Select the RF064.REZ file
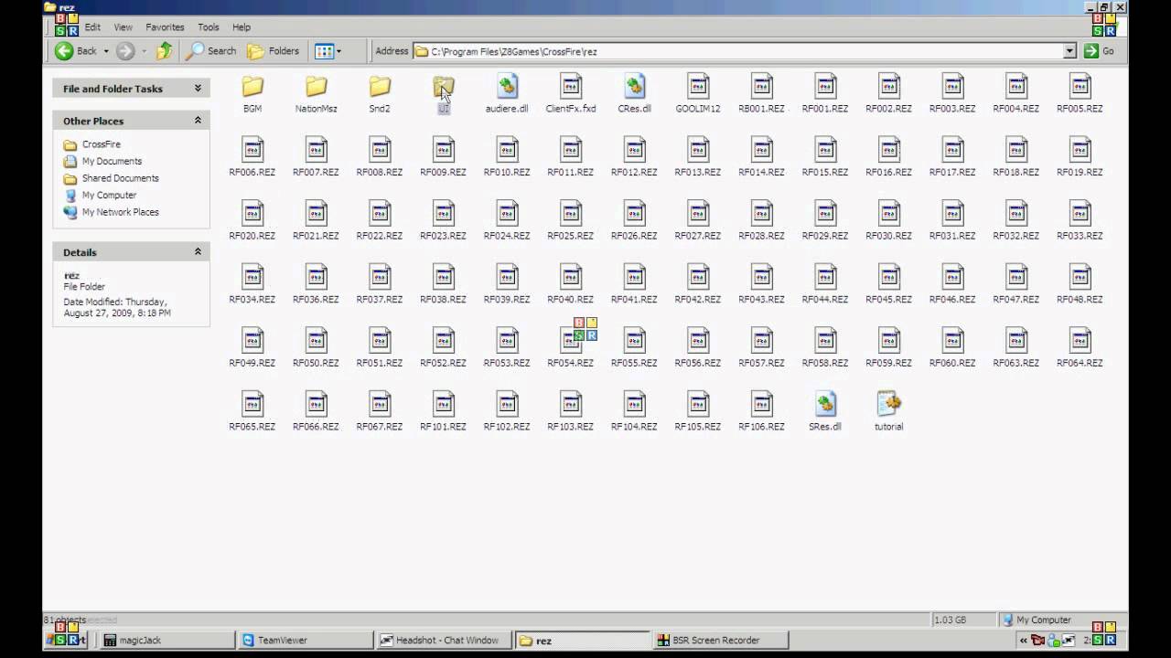Viewport: 1171px width, 658px height. click(x=1080, y=349)
